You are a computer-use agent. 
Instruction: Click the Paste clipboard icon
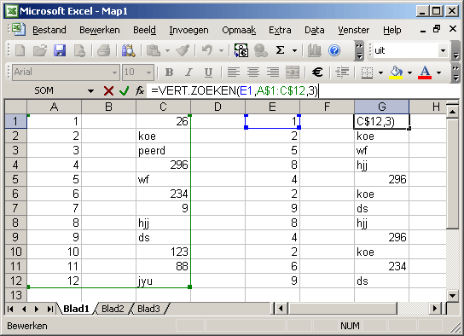154,50
